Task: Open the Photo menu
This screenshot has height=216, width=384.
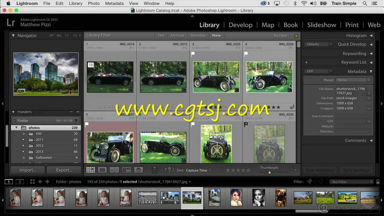Action: pyautogui.click(x=94, y=3)
